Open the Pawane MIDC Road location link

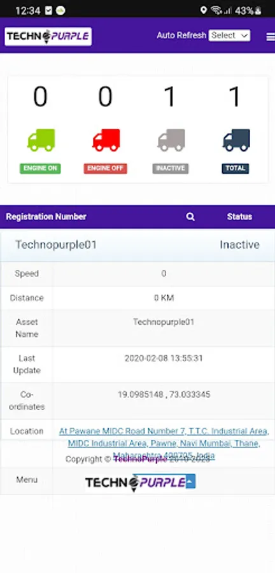pyautogui.click(x=164, y=443)
